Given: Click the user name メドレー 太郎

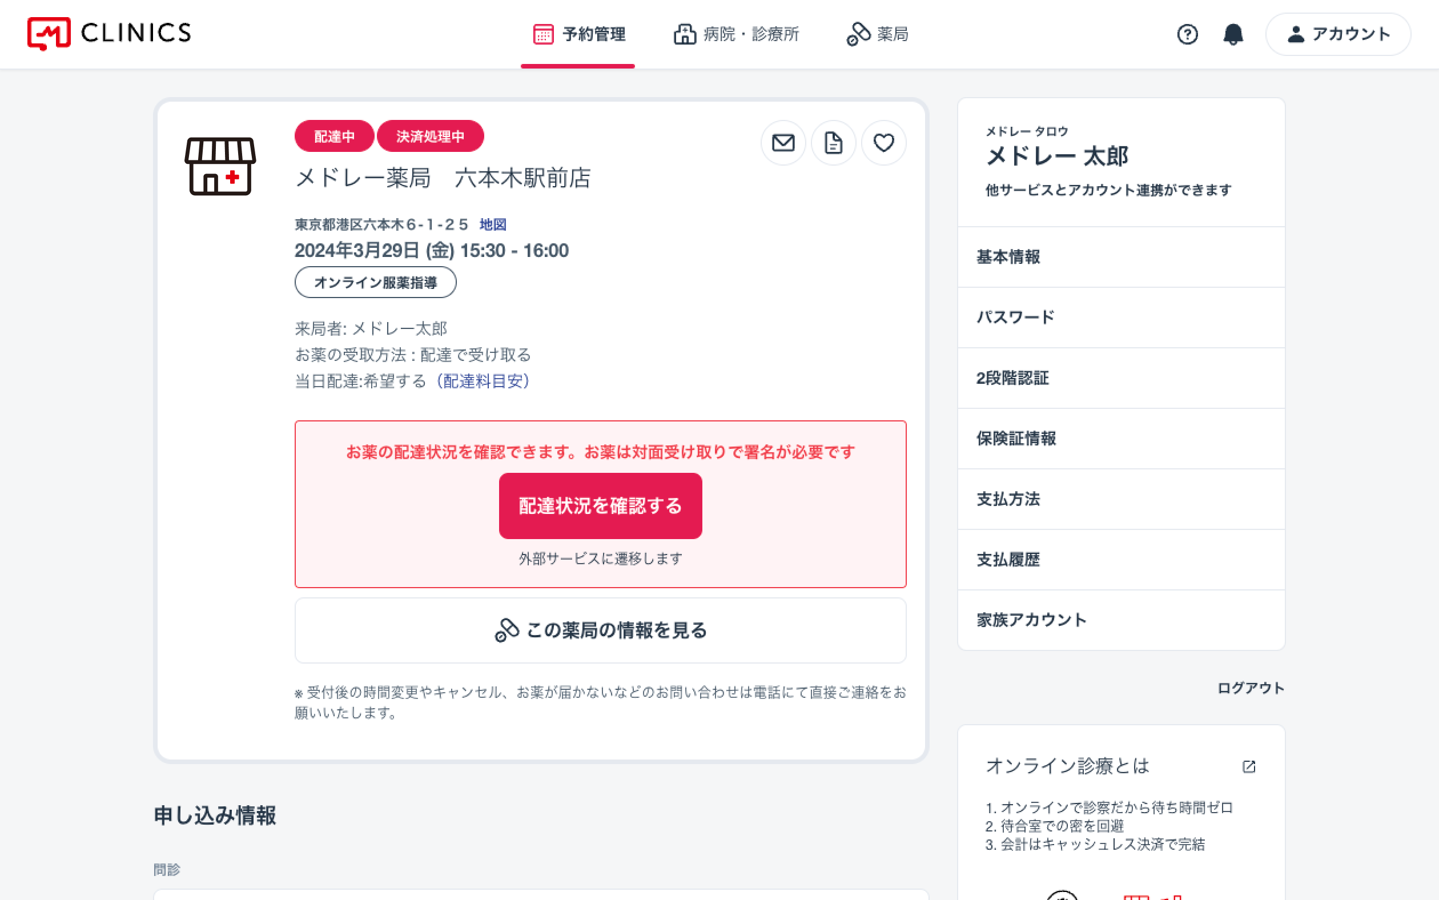Looking at the screenshot, I should (x=1057, y=156).
